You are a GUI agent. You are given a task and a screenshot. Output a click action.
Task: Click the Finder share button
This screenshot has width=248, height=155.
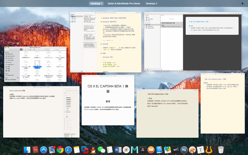click(39, 50)
